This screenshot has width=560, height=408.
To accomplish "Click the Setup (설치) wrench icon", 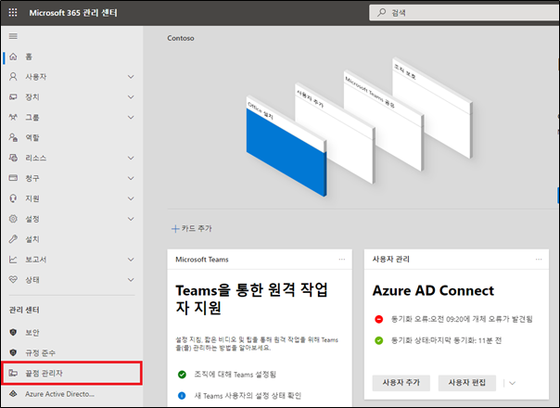I will pos(13,239).
